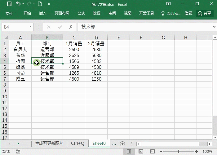
Task: Click the zoom out minus button
Action: 161,152
